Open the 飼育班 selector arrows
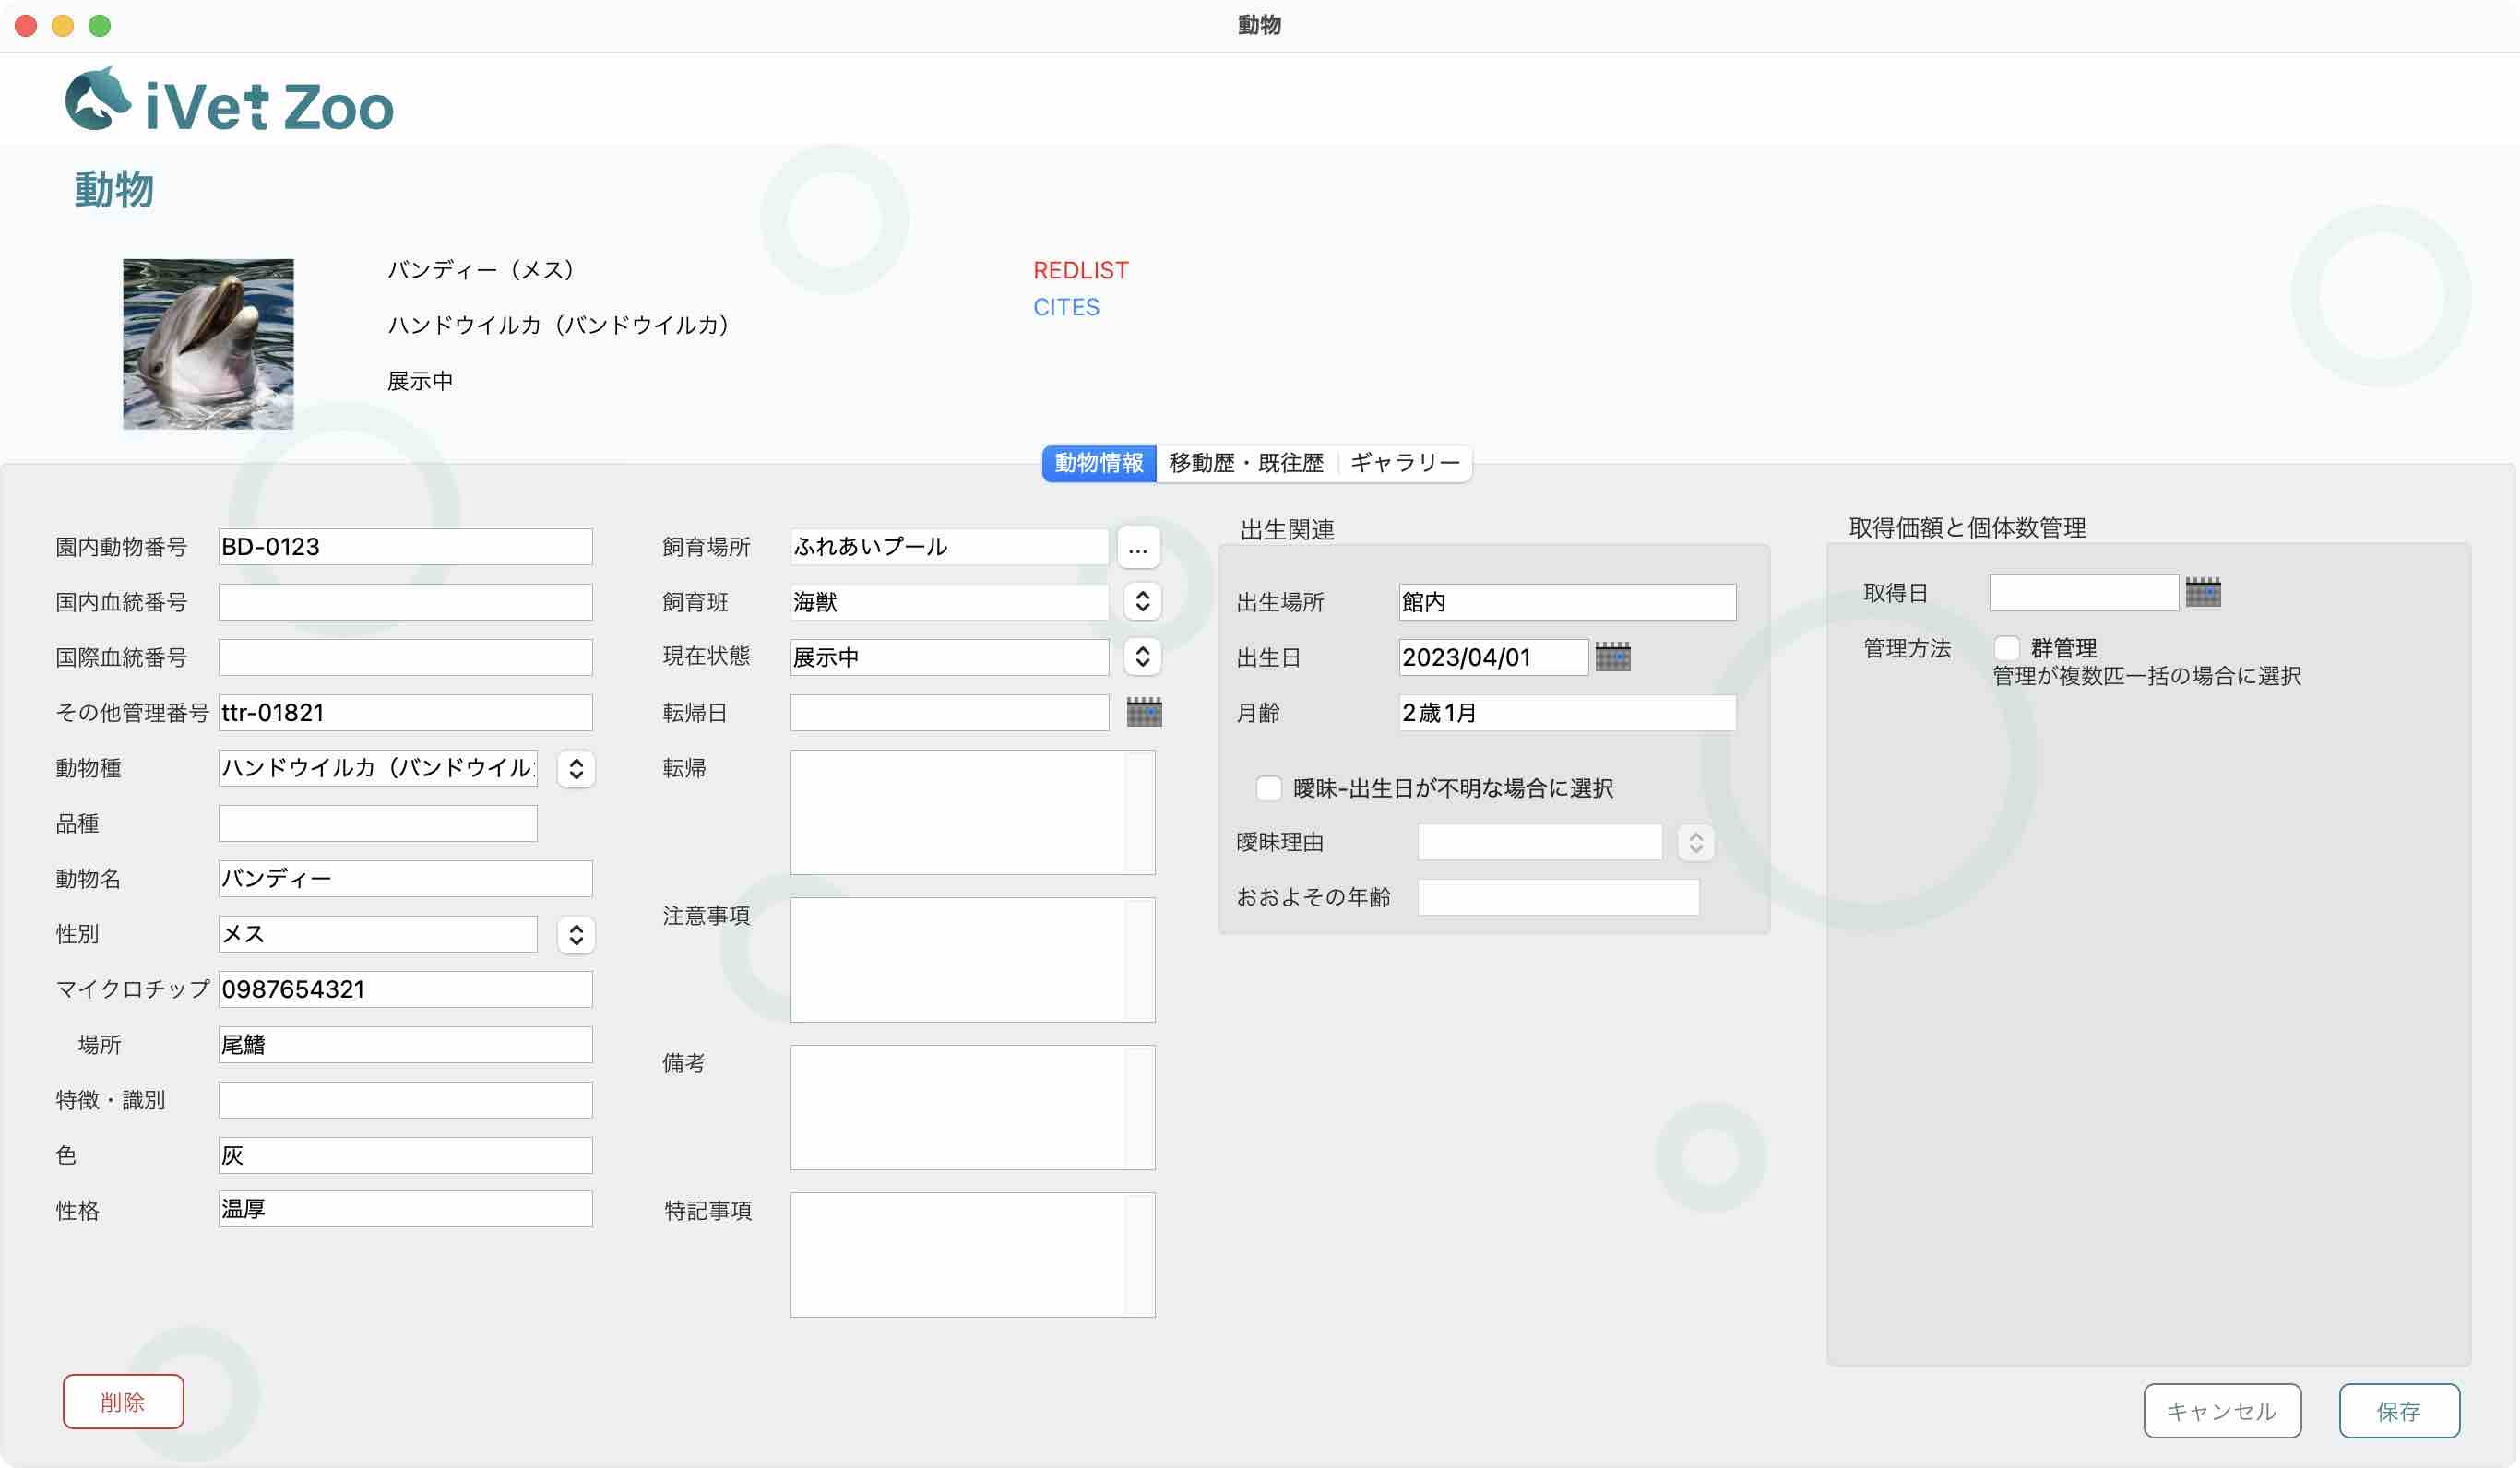 coord(1141,601)
